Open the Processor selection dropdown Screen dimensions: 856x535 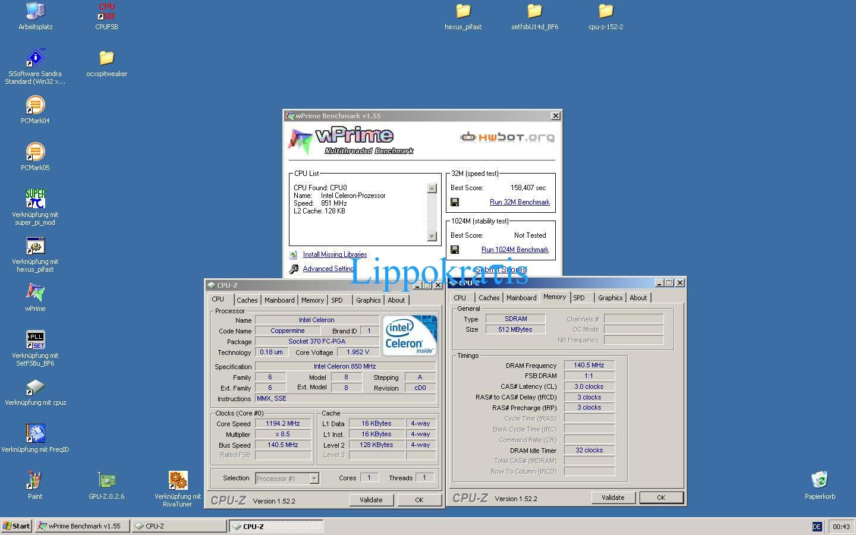click(314, 479)
